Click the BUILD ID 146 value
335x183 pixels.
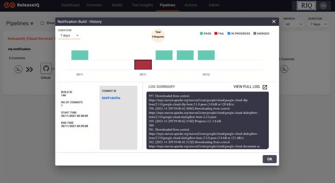pyautogui.click(x=63, y=95)
